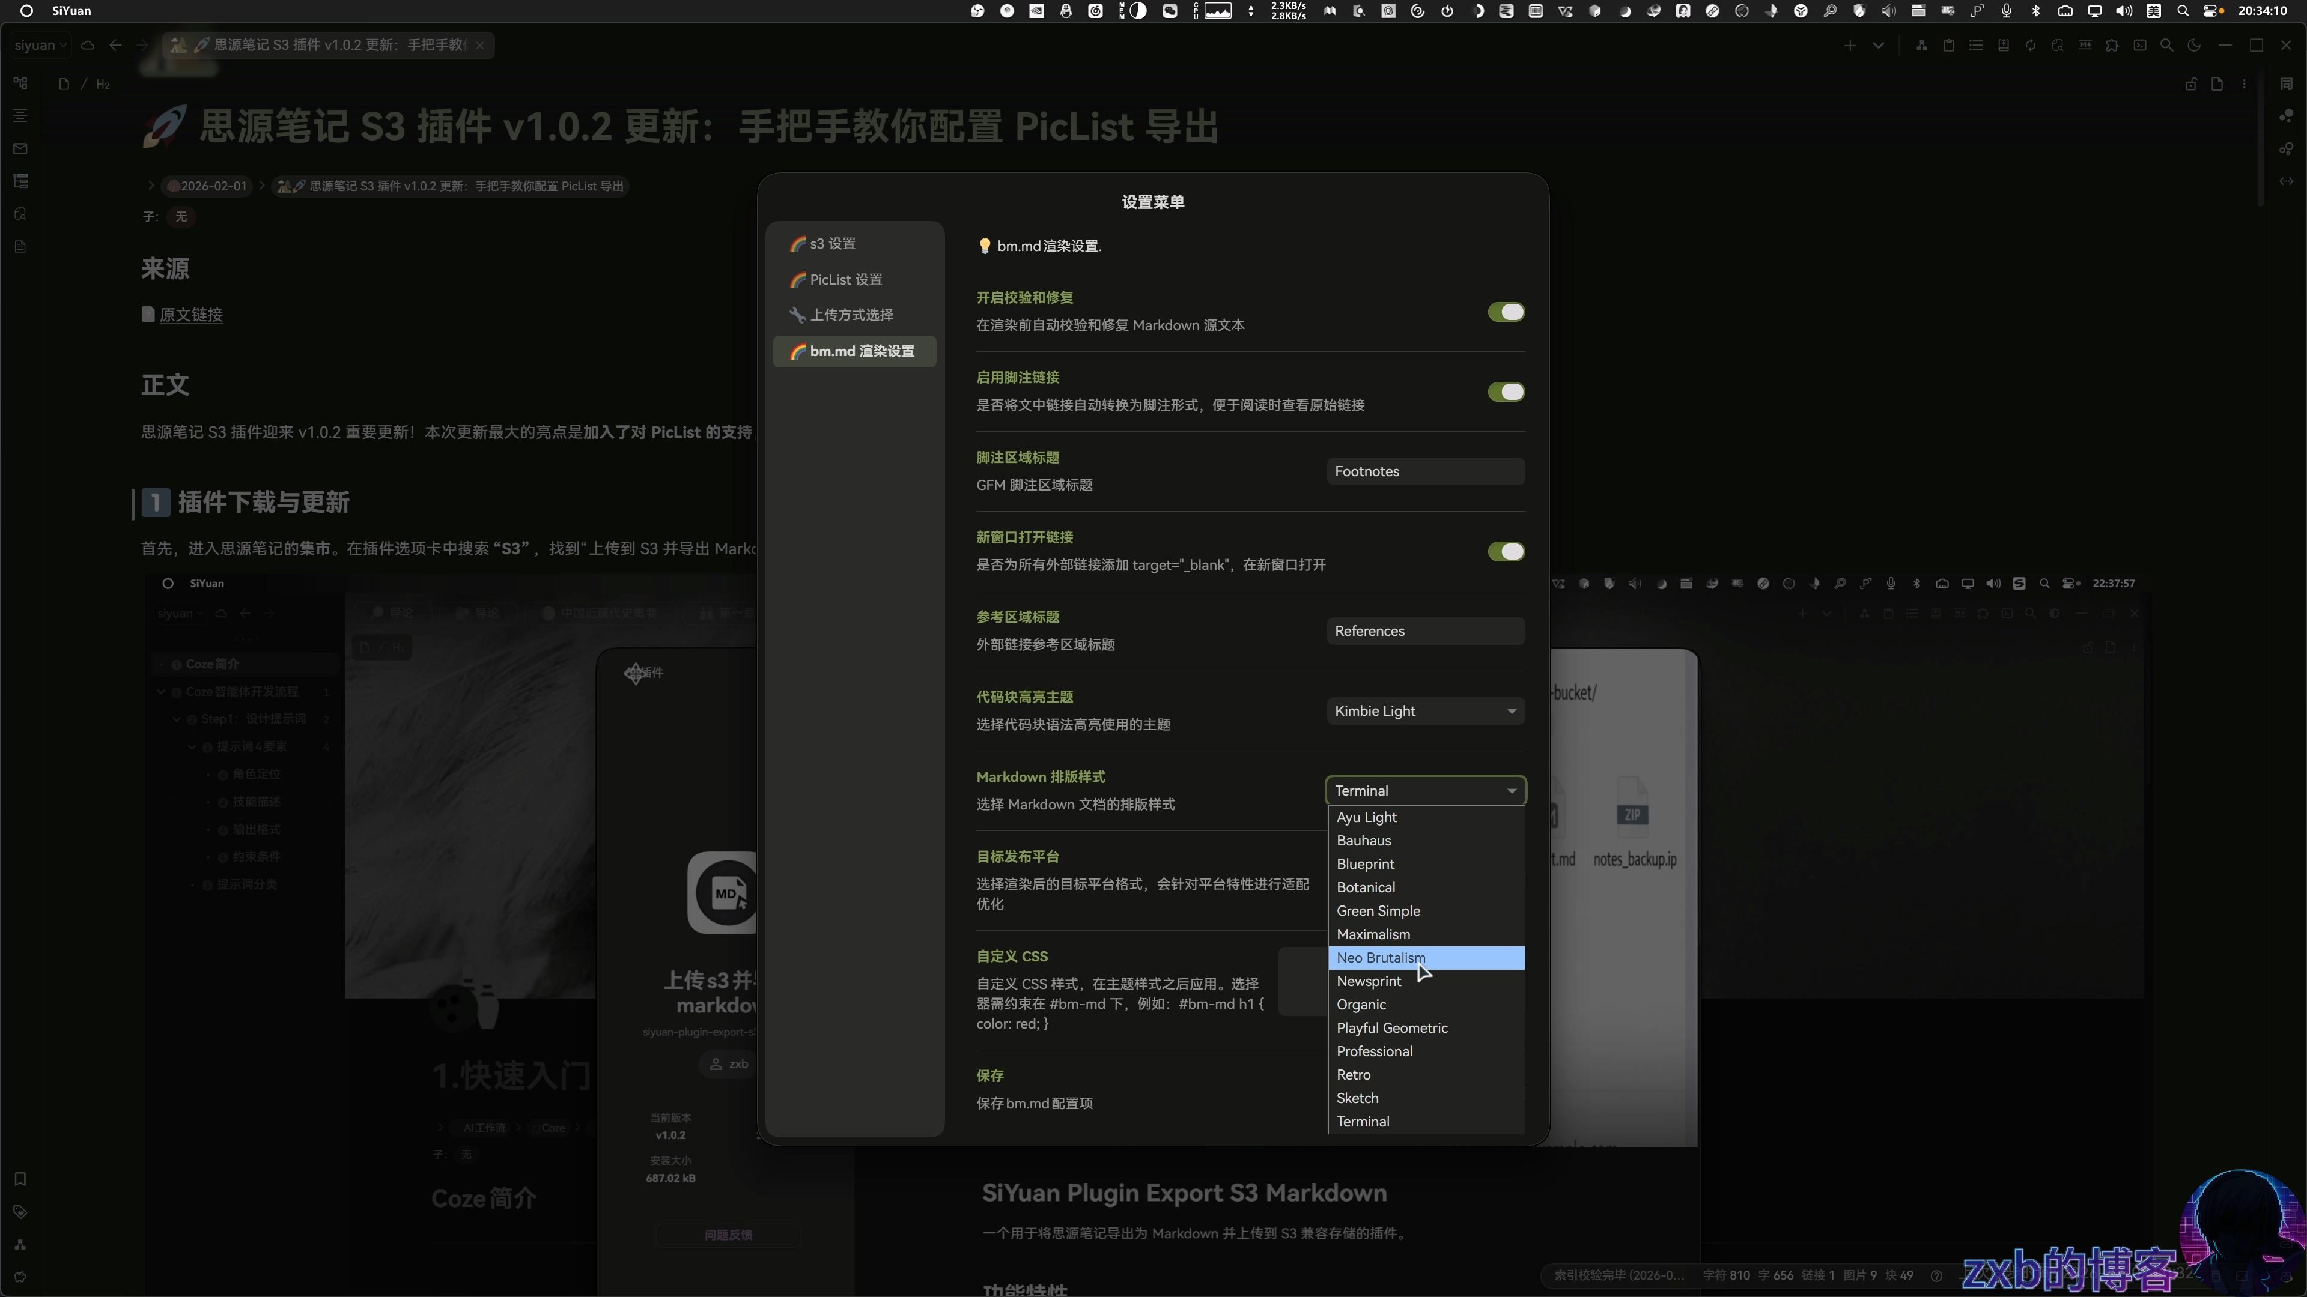Open the siyuan workspace dropdown
Image resolution: width=2307 pixels, height=1297 pixels.
40,45
